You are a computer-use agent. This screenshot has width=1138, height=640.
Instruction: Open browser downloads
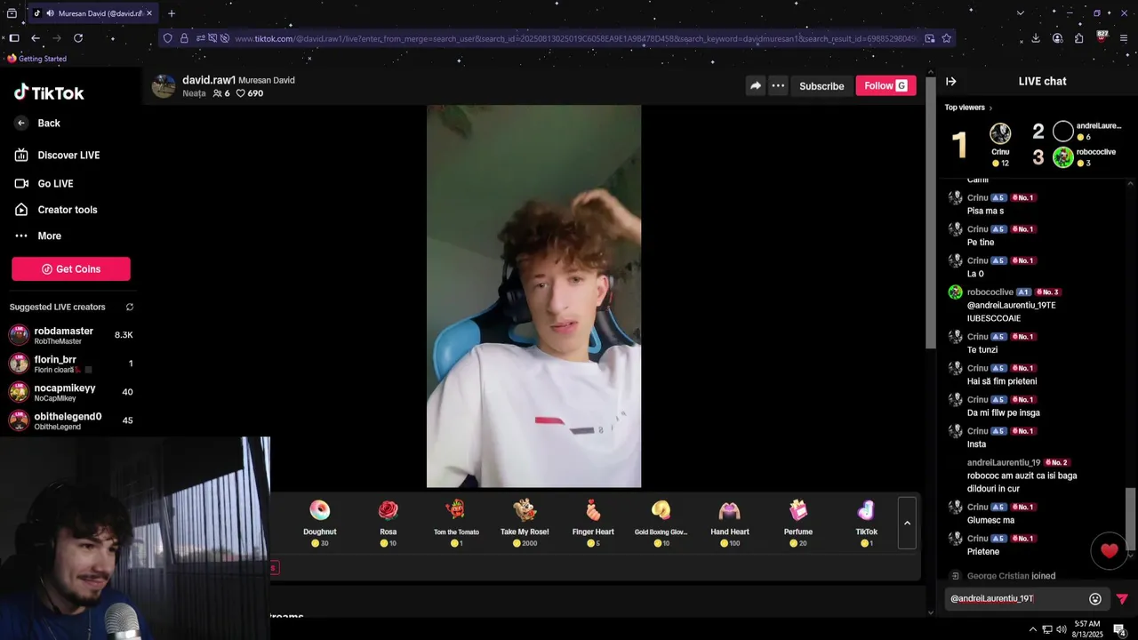1036,38
